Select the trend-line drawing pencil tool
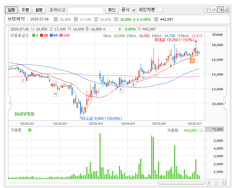 point(213,10)
